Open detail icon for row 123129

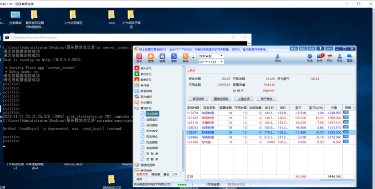click(346, 117)
